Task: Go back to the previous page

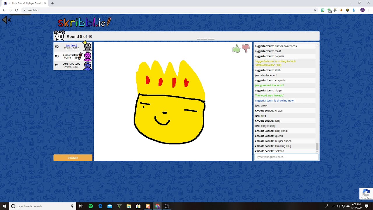Action: 4,10
